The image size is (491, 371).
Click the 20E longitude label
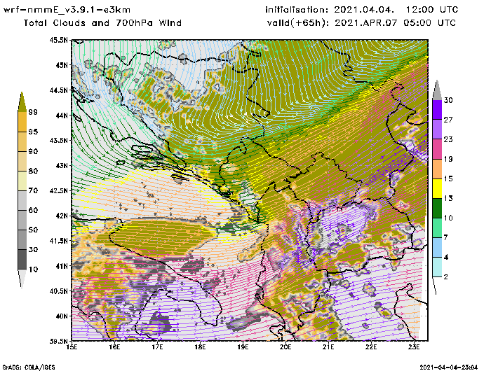[x=285, y=347]
